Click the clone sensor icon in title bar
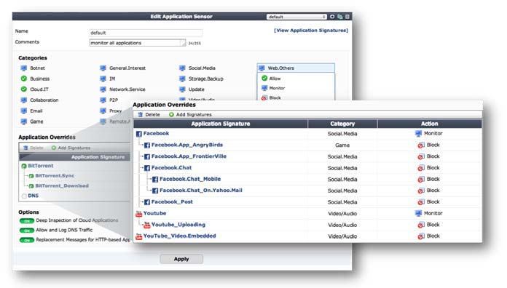This screenshot has width=507, height=288. point(340,17)
